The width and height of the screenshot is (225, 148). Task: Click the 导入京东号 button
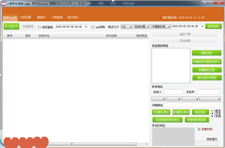pyautogui.click(x=11, y=26)
